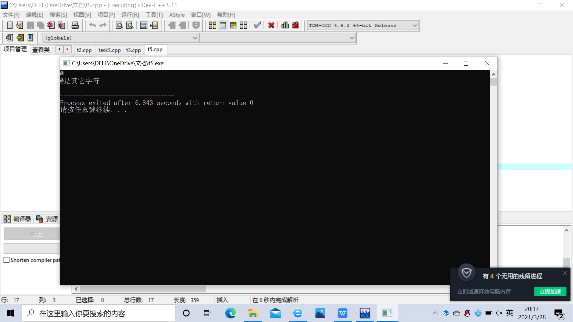The height and width of the screenshot is (322, 573).
Task: Click the Find magnifier toolbar icon
Action: [119, 25]
